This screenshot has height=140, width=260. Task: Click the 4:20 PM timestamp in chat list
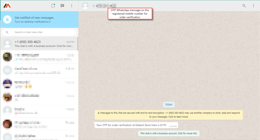(x=70, y=42)
